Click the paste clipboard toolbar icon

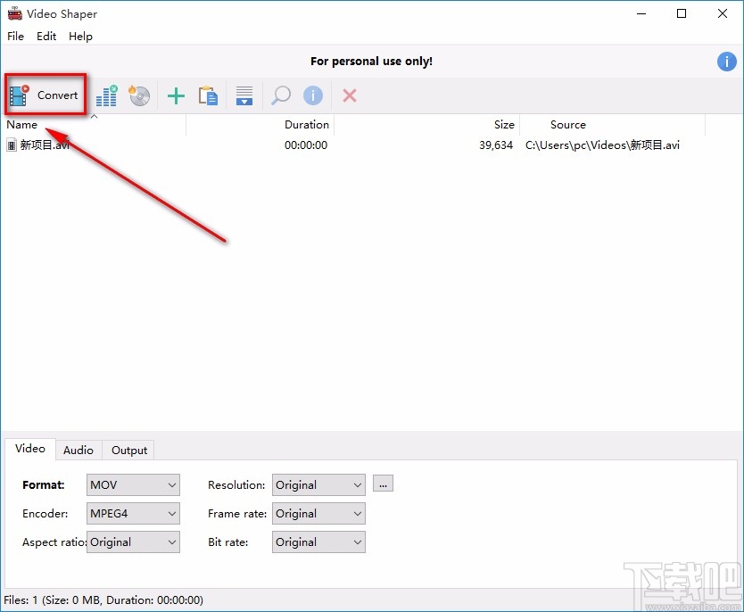[x=208, y=95]
